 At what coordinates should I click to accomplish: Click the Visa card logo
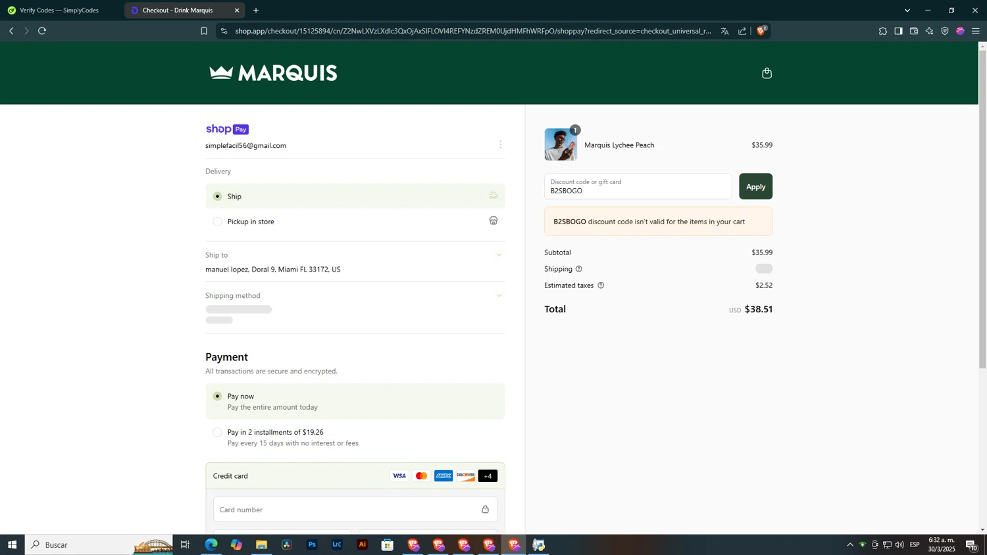(399, 476)
